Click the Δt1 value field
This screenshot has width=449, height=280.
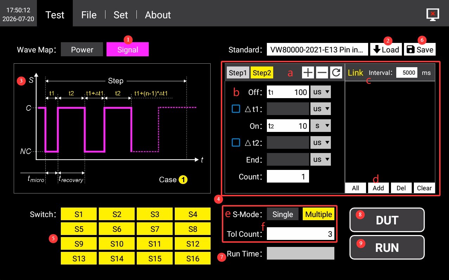pos(288,109)
